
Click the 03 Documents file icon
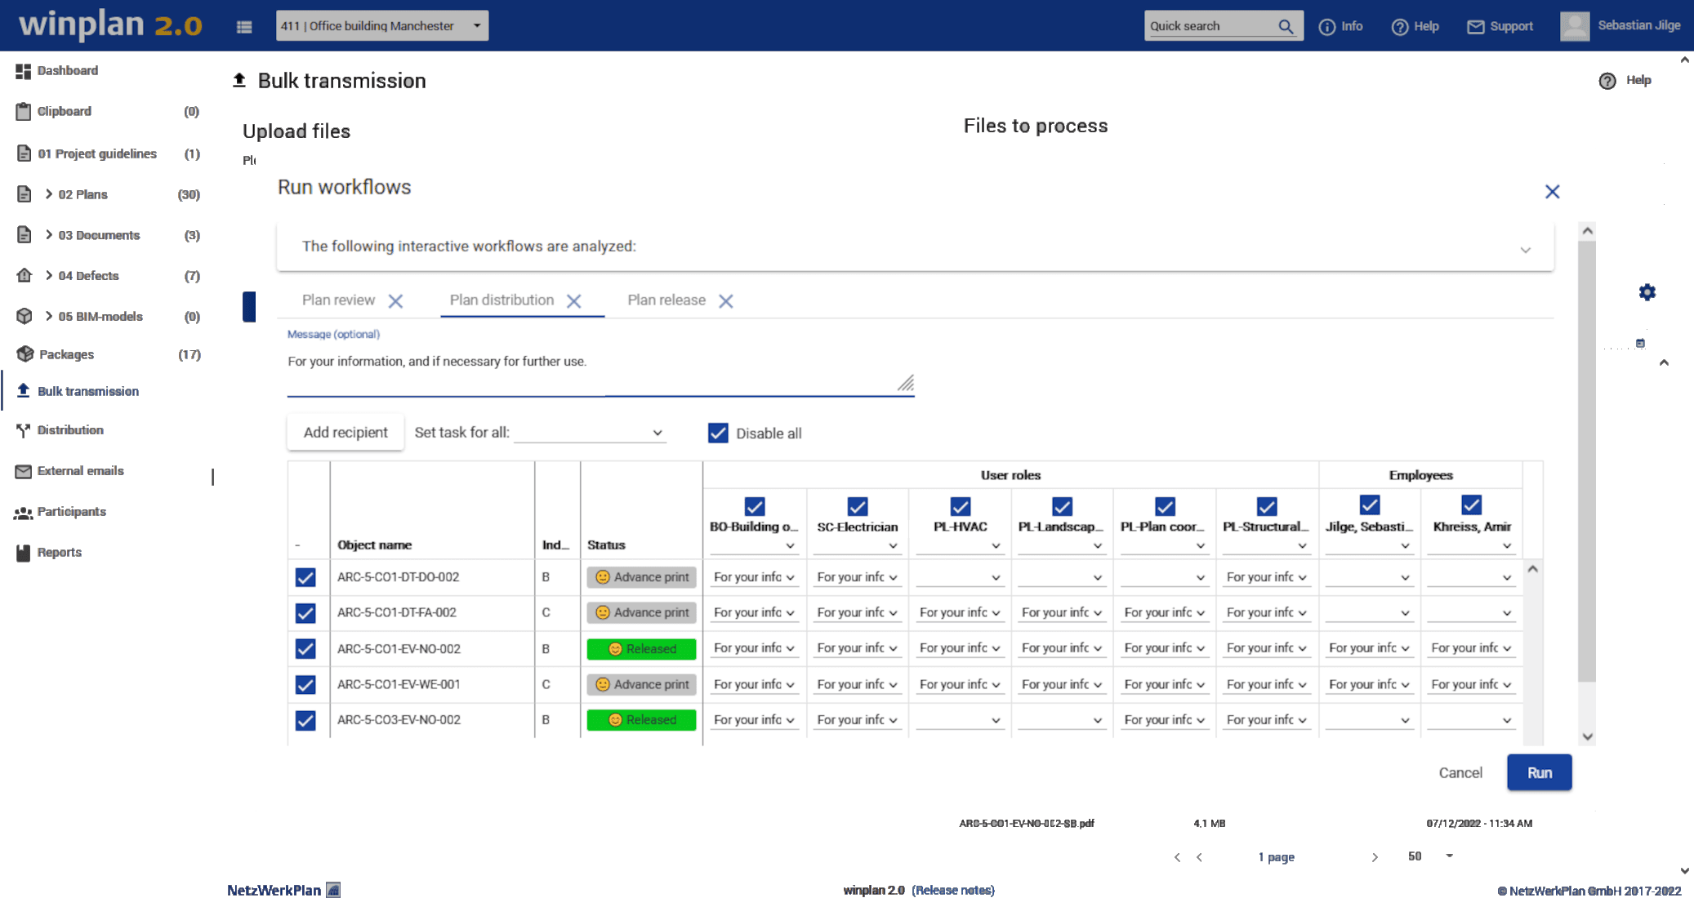pyautogui.click(x=24, y=235)
